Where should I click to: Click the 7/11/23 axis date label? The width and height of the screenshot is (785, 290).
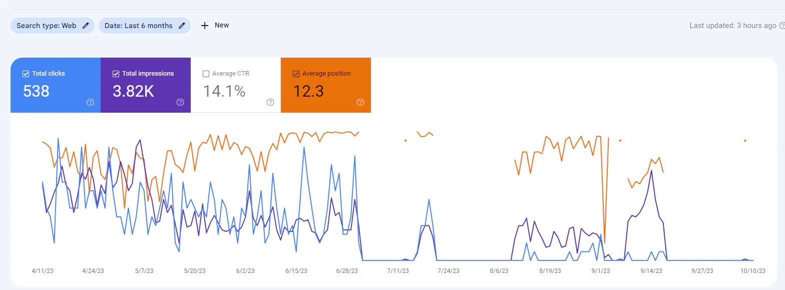[x=398, y=271]
